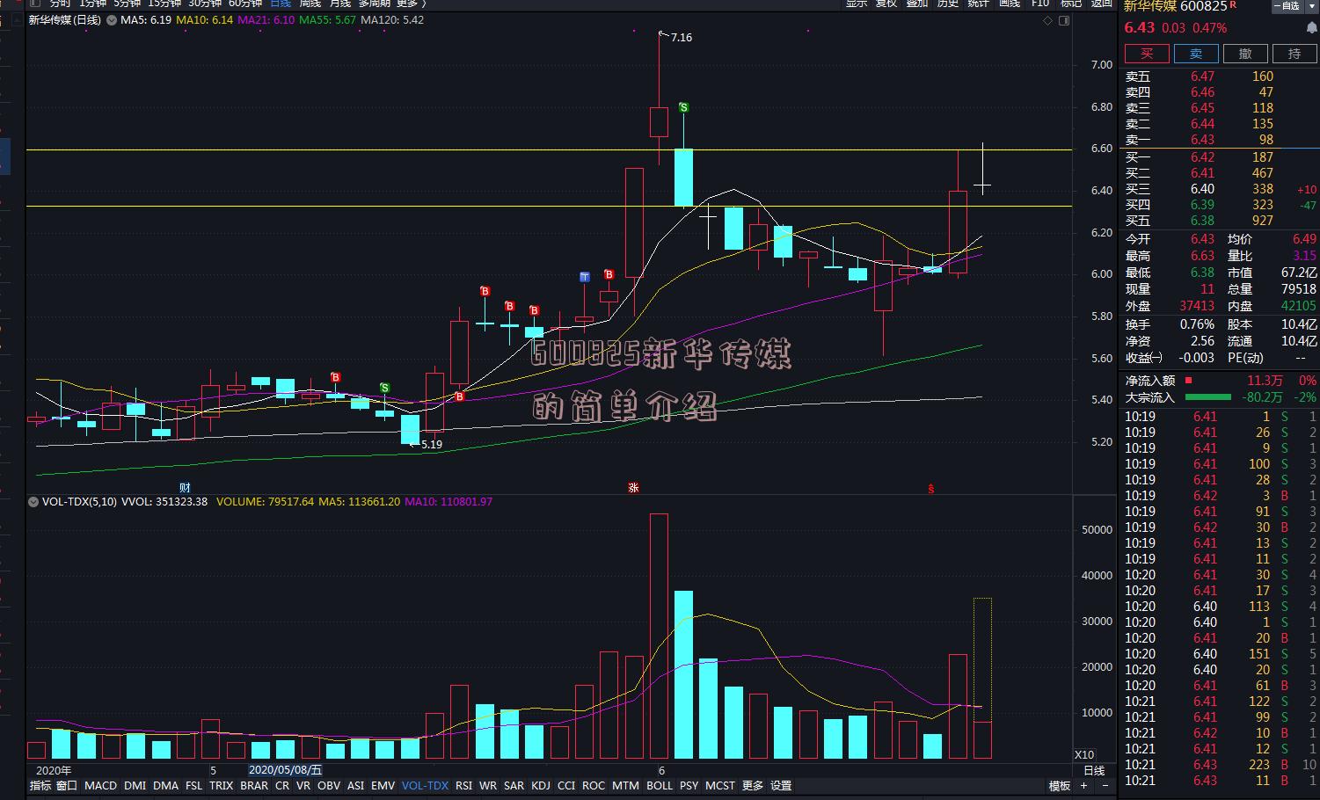This screenshot has width=1320, height=800.
Task: Select the KDJ indicator
Action: tap(541, 786)
